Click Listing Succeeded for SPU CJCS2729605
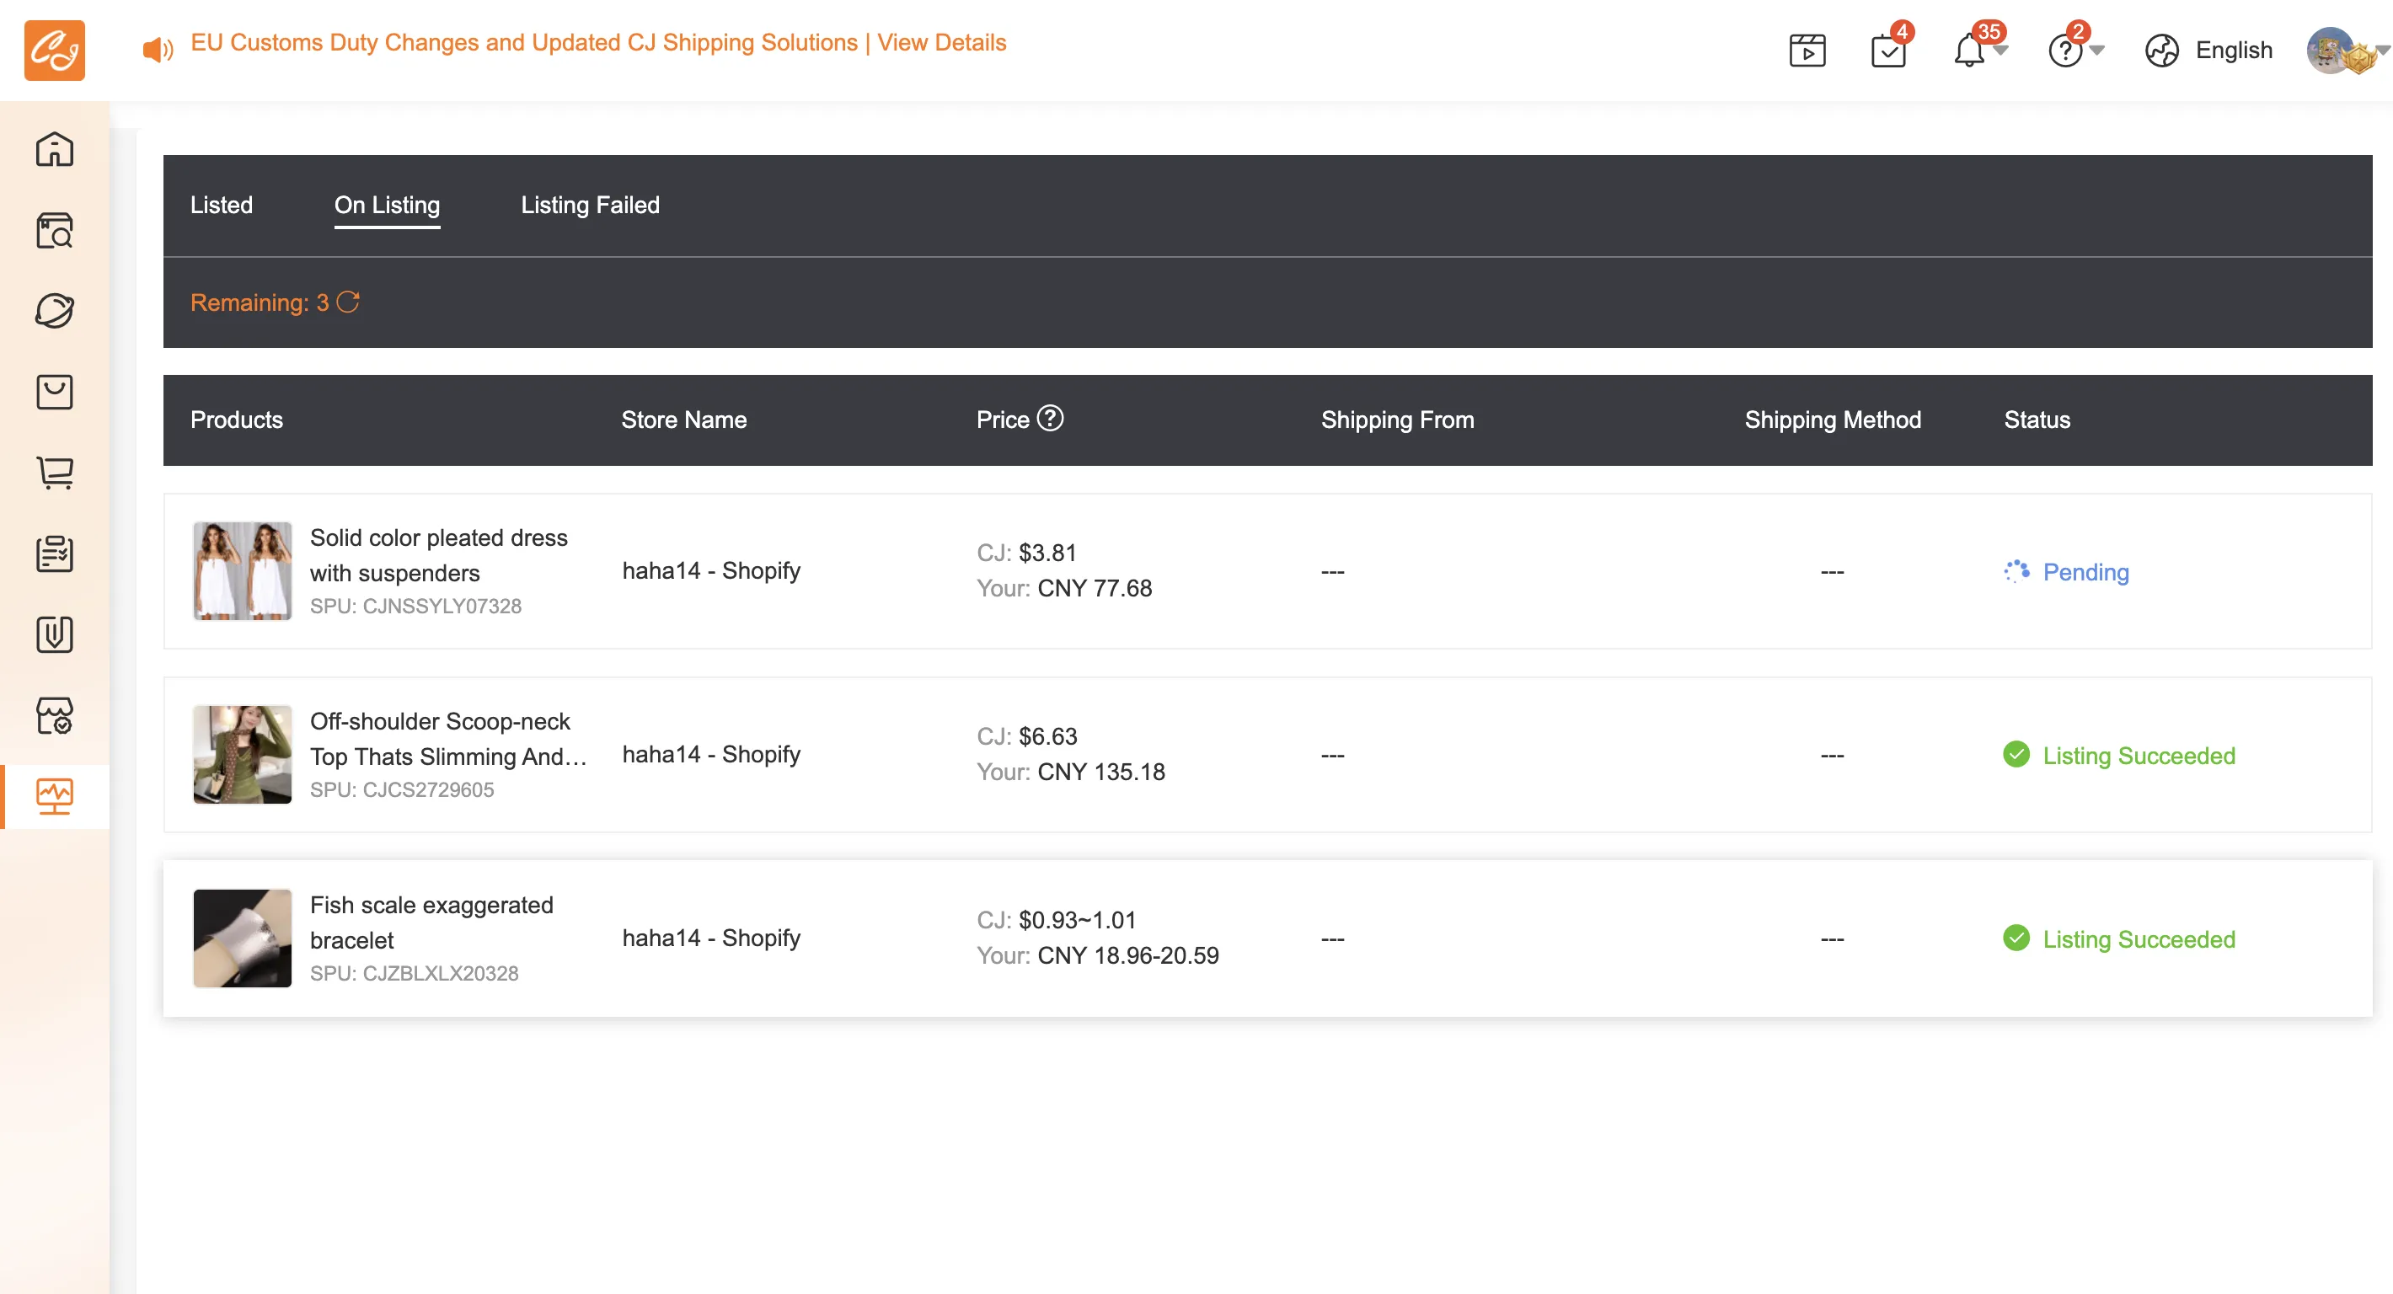 tap(2139, 755)
